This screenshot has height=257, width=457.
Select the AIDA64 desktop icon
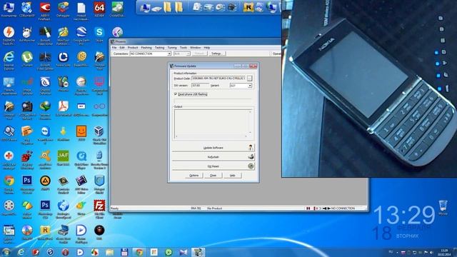click(99, 9)
